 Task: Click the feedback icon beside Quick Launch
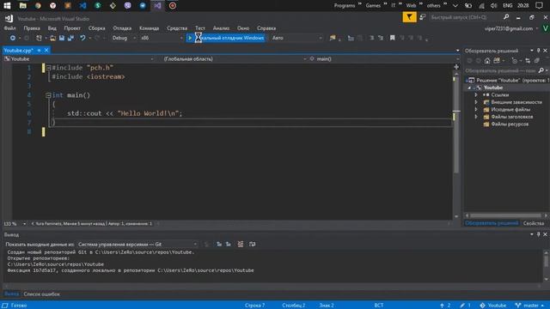(422, 17)
